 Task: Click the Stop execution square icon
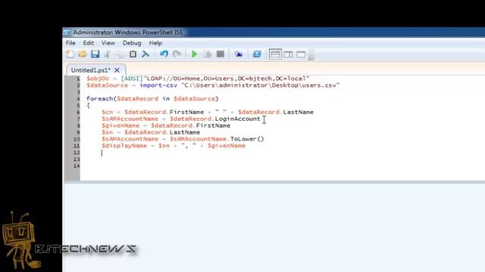pos(221,54)
